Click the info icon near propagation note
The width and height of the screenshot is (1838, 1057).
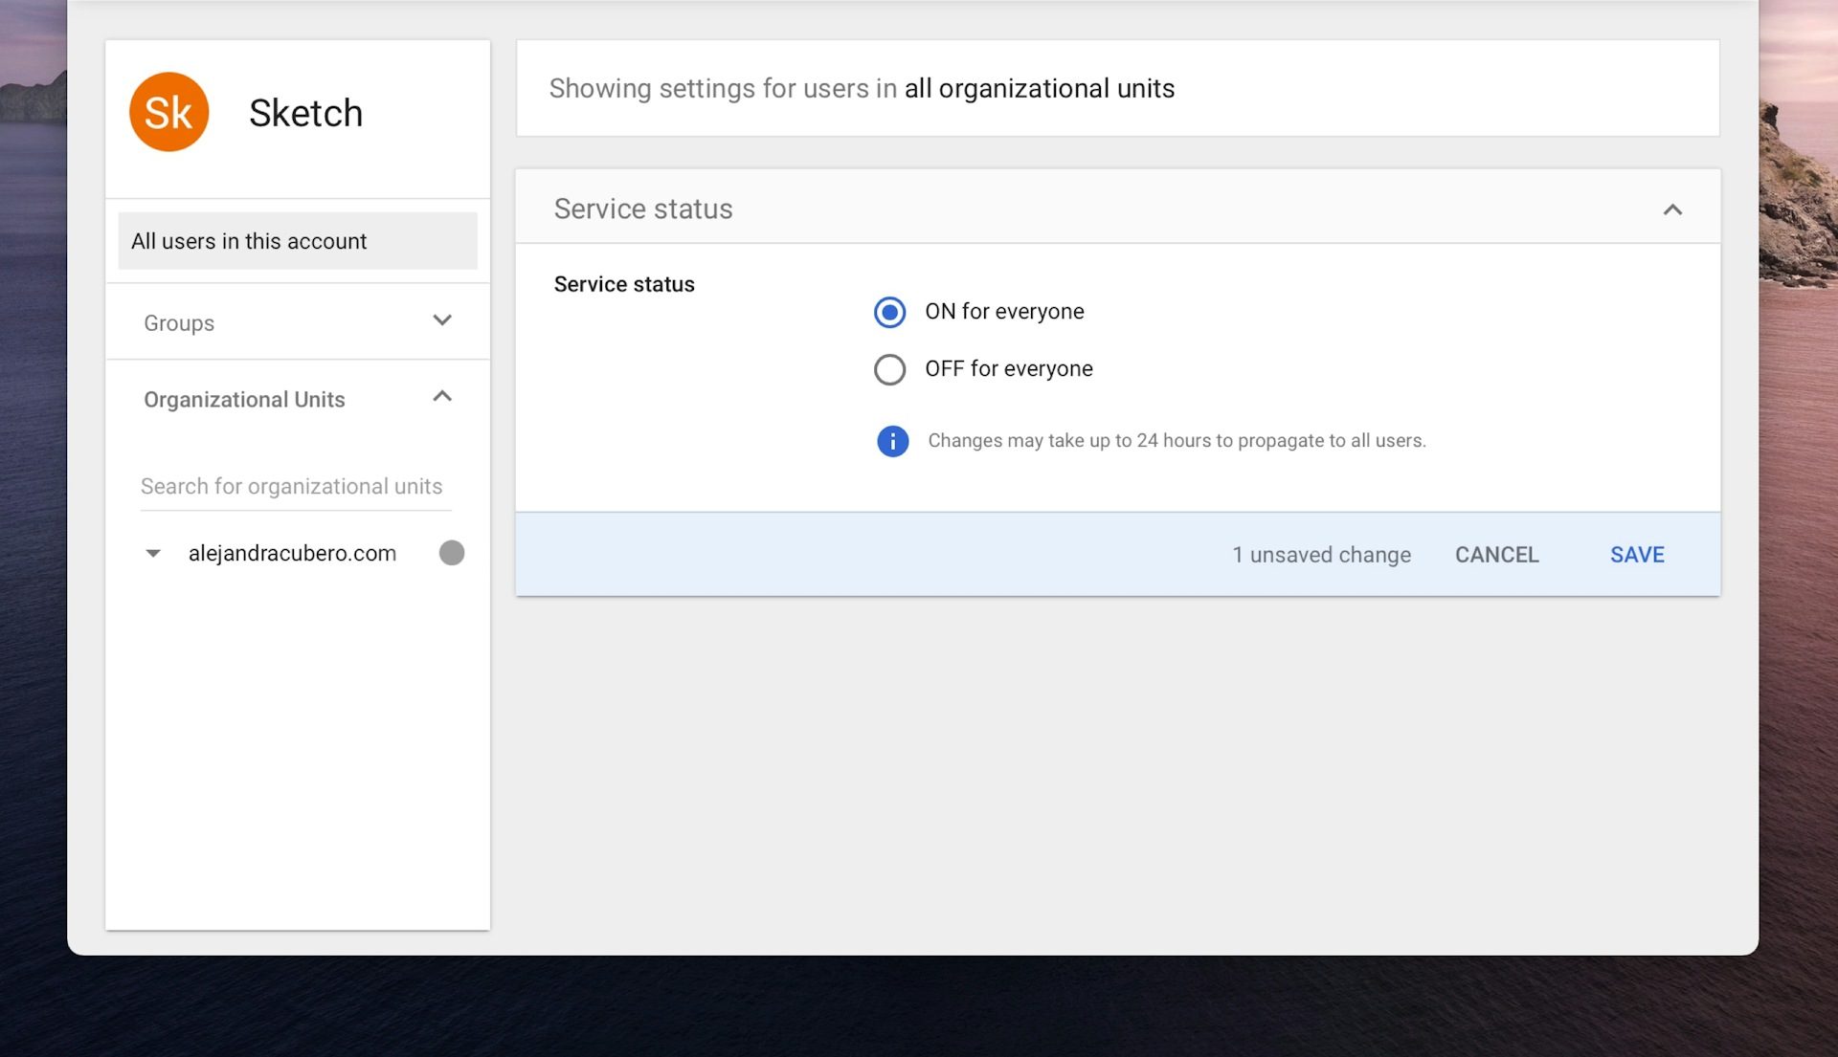(892, 440)
